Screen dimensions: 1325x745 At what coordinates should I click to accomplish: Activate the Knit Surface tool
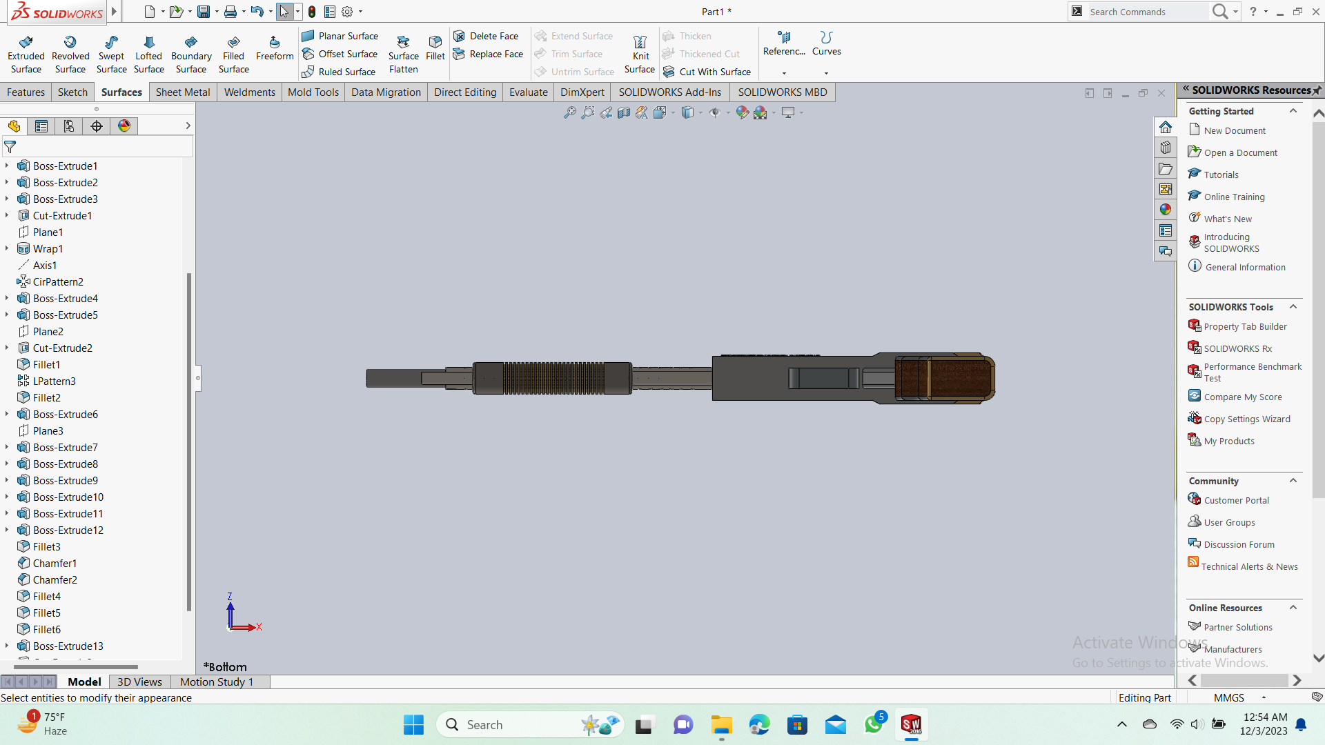640,54
